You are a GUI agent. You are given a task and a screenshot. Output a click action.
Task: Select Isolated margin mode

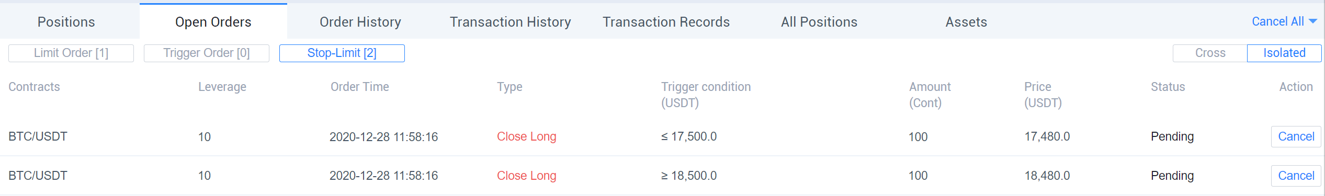pyautogui.click(x=1284, y=53)
